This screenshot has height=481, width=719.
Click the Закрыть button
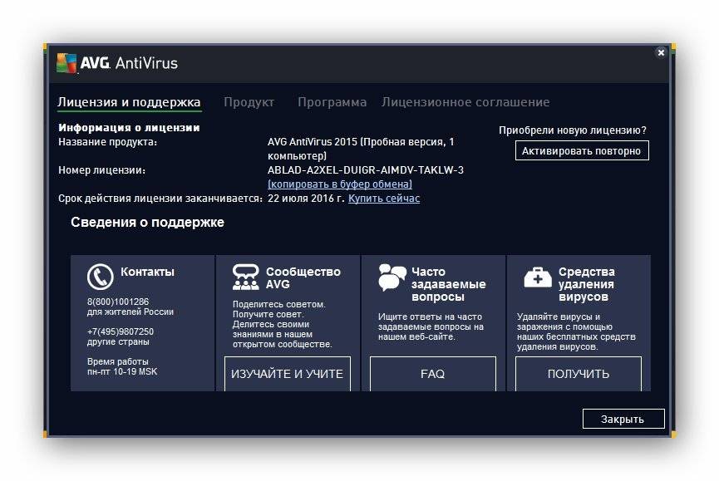(623, 419)
